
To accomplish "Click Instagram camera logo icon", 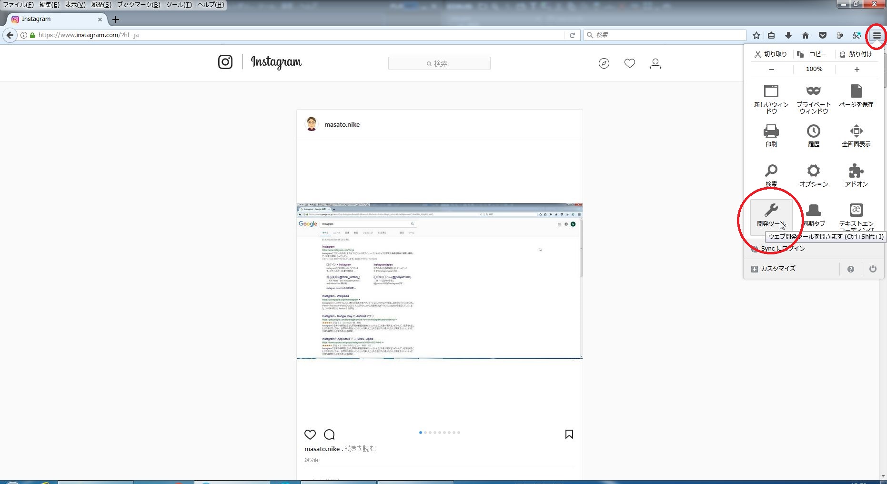I will coord(225,62).
